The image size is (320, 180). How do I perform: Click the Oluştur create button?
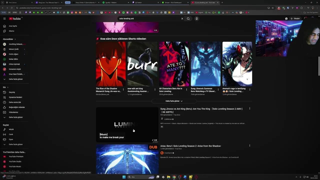pos(295,18)
